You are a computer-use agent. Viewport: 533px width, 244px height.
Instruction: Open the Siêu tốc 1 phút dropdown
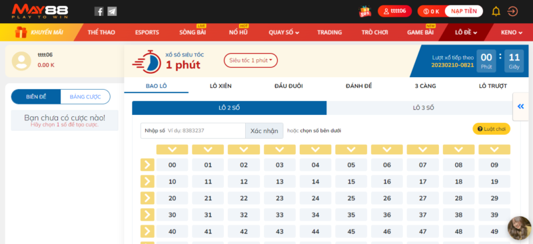(x=251, y=61)
